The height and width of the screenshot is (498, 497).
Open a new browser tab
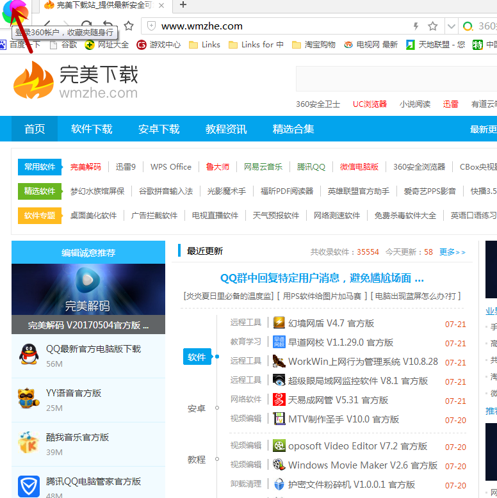(x=183, y=4)
